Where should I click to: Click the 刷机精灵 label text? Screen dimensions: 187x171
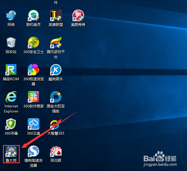pyautogui.click(x=33, y=25)
